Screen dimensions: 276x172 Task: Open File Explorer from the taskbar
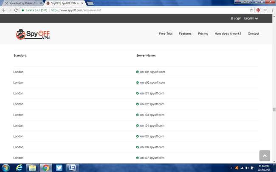pyautogui.click(x=32, y=168)
